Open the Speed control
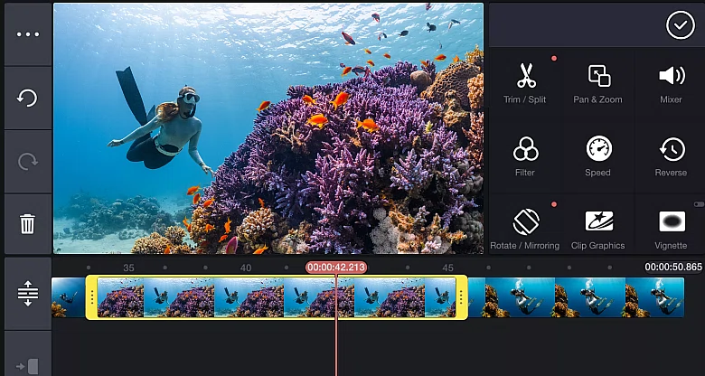 [598, 156]
